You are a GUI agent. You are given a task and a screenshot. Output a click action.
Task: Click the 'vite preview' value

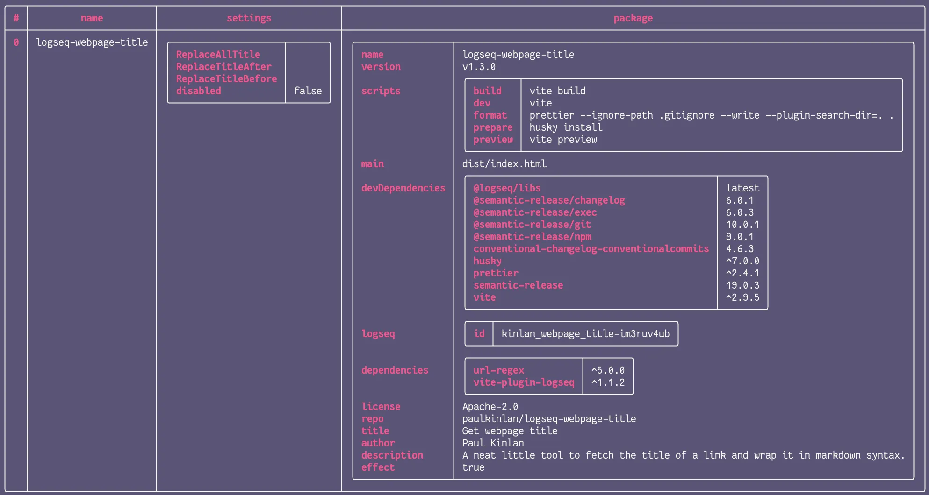(563, 140)
